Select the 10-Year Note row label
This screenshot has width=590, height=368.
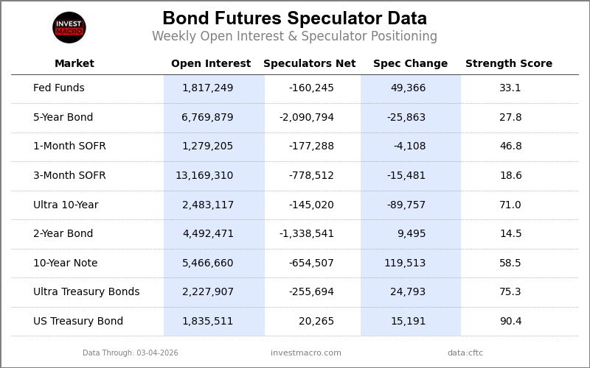66,263
